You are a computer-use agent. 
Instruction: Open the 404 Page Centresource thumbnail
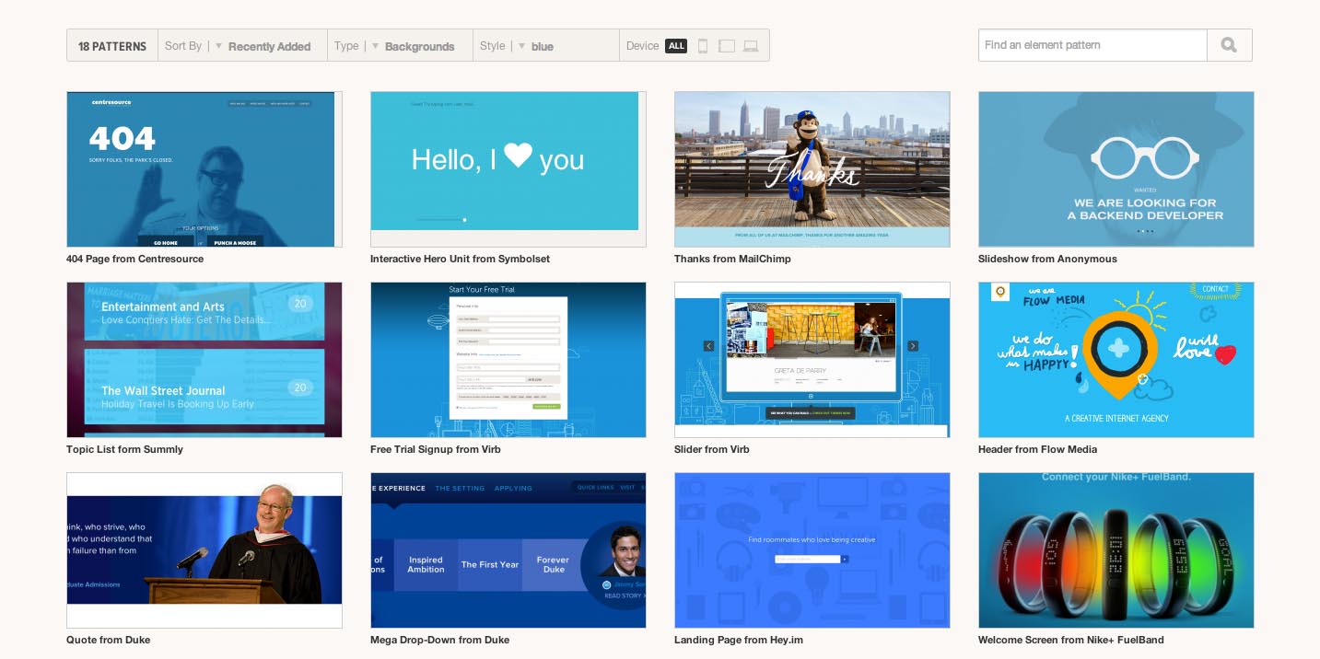pos(204,169)
